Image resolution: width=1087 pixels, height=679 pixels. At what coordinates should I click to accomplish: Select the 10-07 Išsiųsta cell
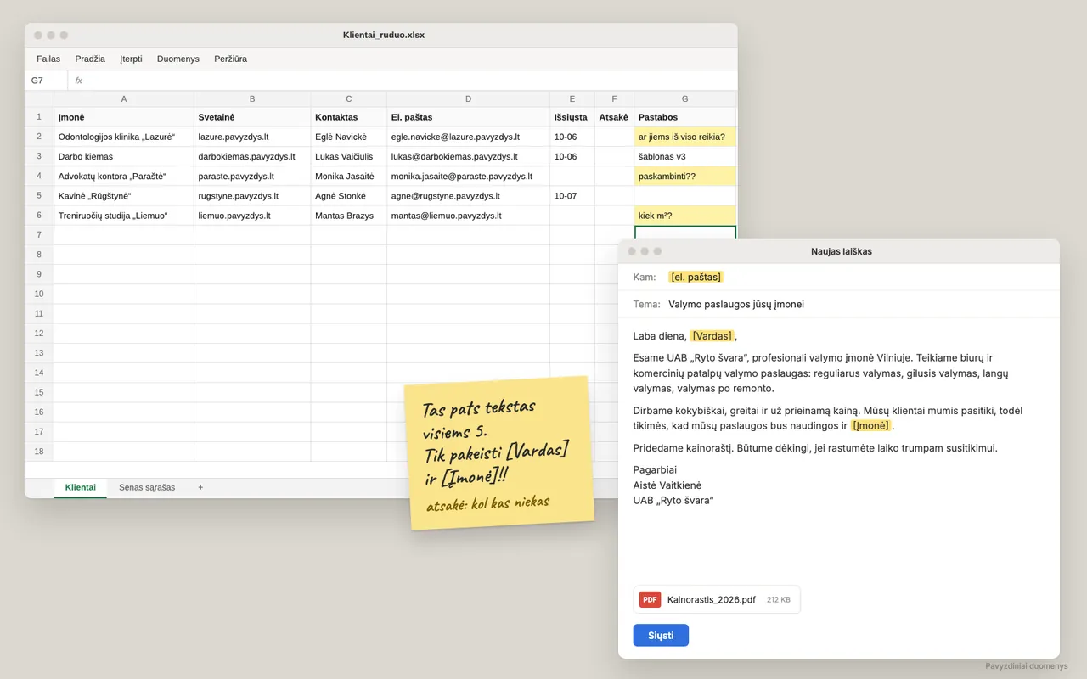coord(572,196)
